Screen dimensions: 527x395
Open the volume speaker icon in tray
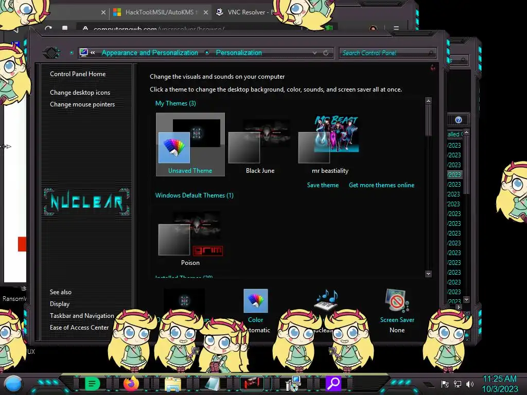(469, 384)
